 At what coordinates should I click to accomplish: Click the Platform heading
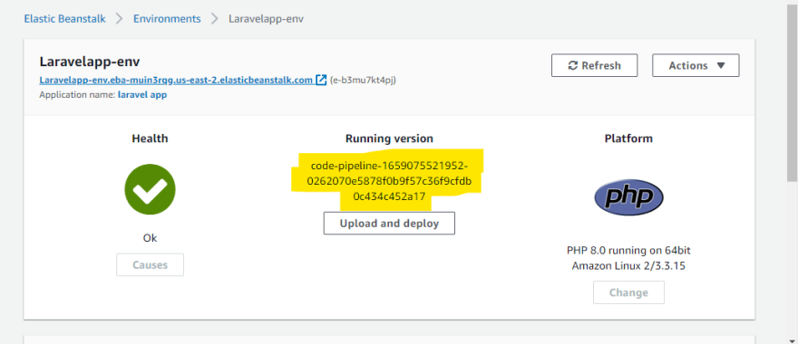pos(628,139)
